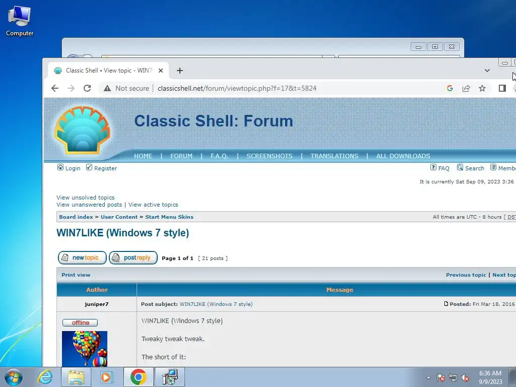Expand the tab search chevron
Viewport: 516px width, 387px height.
[487, 71]
